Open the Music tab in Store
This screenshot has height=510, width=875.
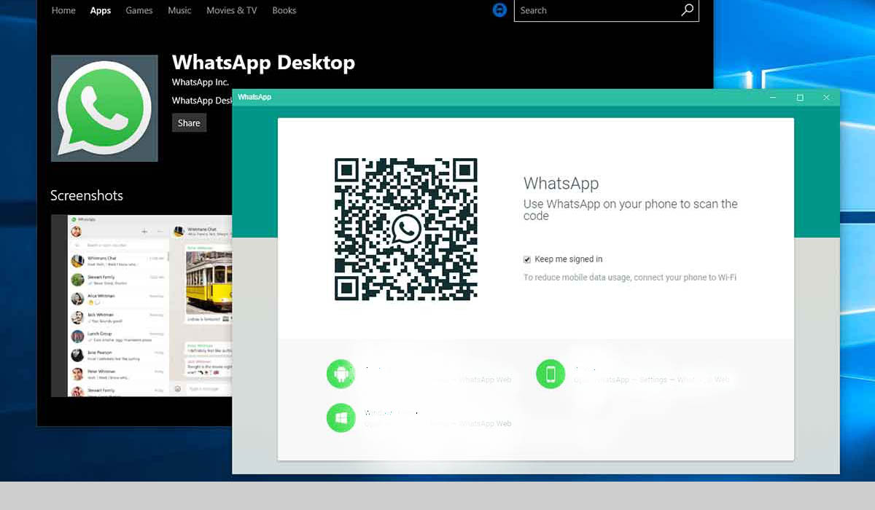pos(179,10)
